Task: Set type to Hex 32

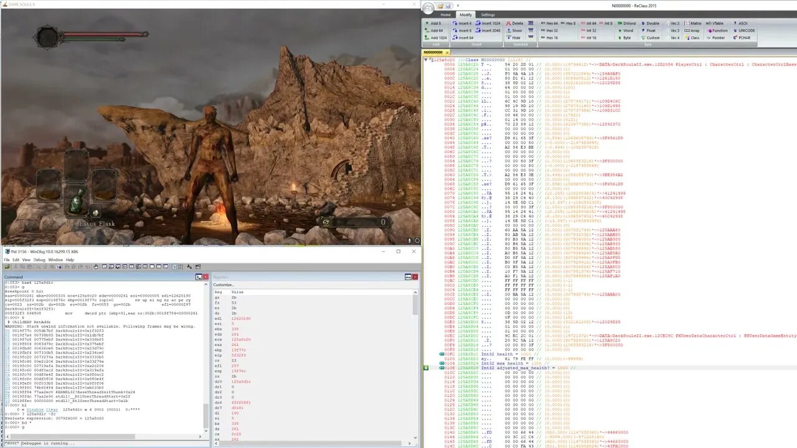Action: 549,30
